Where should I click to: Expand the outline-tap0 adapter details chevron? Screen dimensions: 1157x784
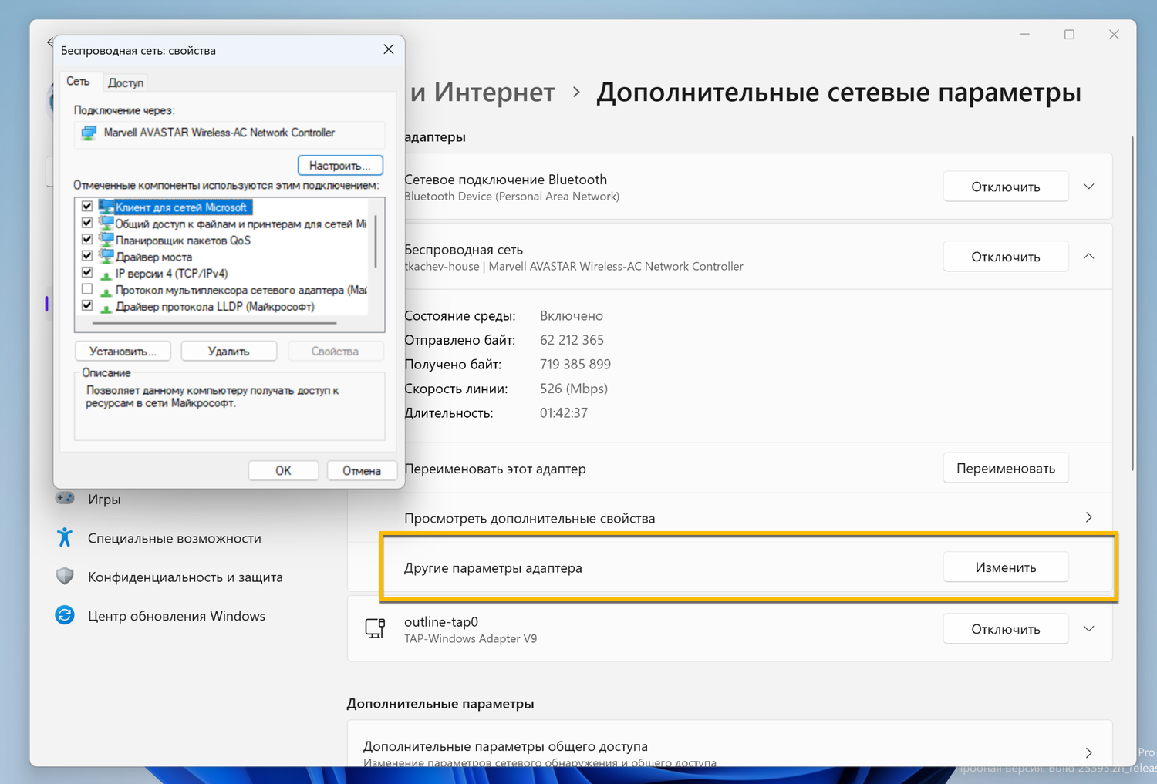click(1089, 629)
